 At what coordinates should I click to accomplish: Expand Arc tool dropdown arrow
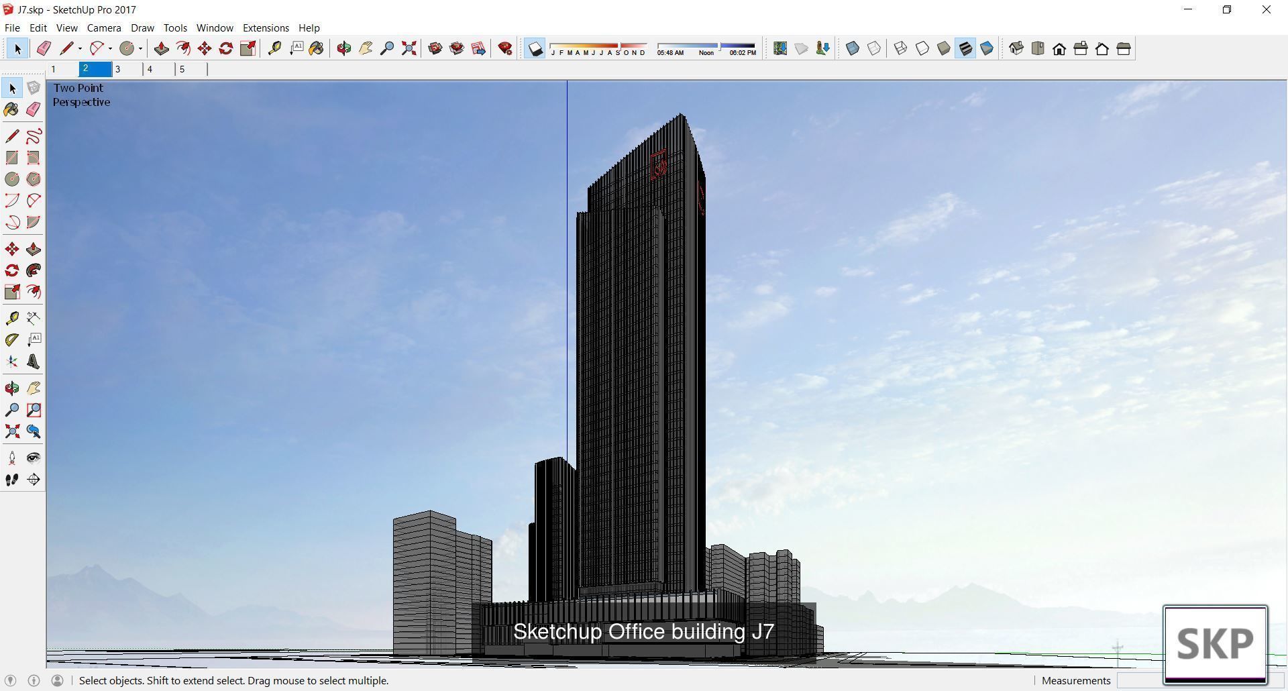110,48
